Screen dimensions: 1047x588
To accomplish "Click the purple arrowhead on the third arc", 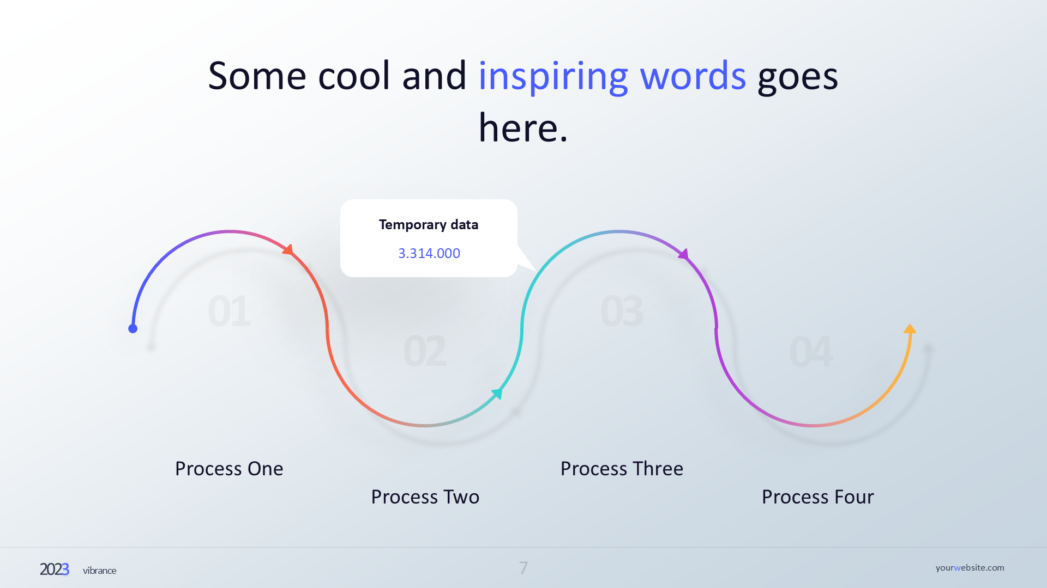I will (683, 254).
